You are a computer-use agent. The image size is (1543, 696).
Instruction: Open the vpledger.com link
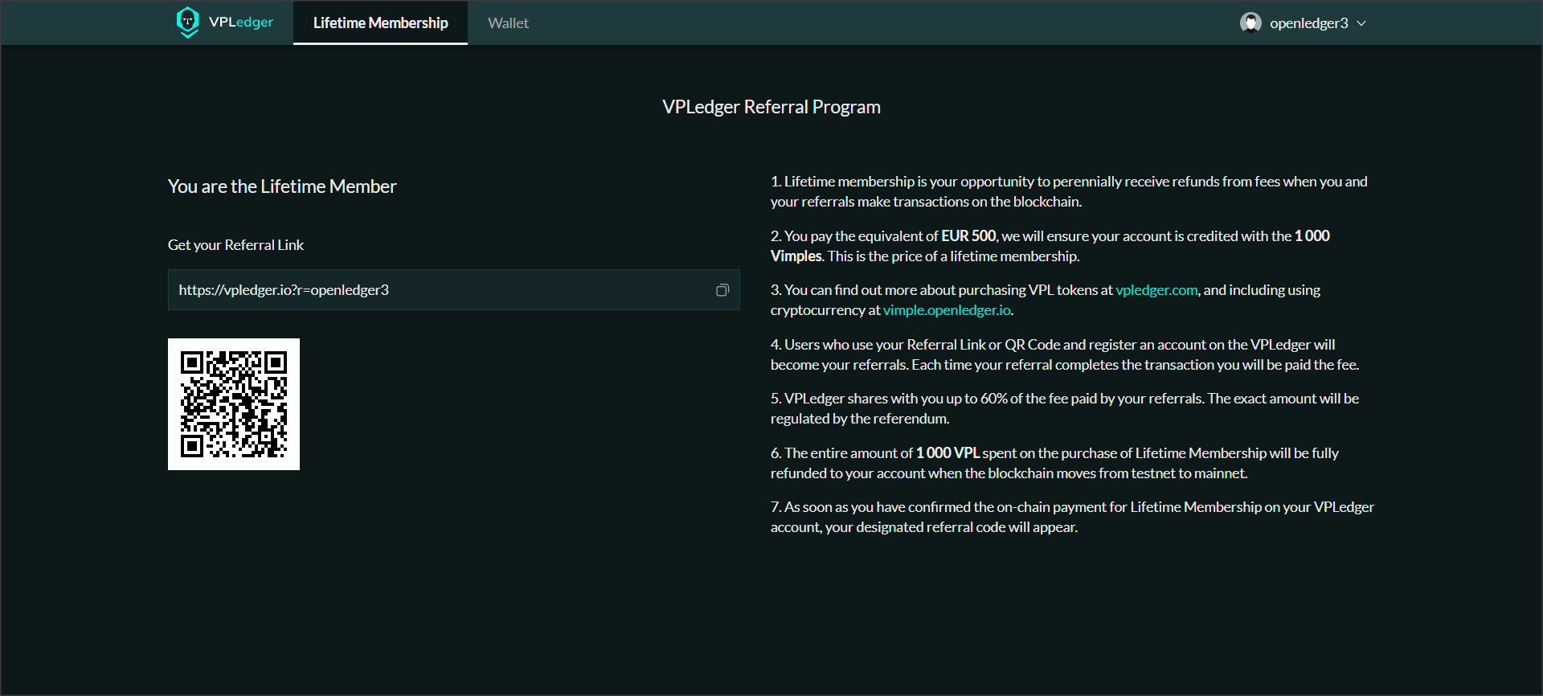point(1156,290)
